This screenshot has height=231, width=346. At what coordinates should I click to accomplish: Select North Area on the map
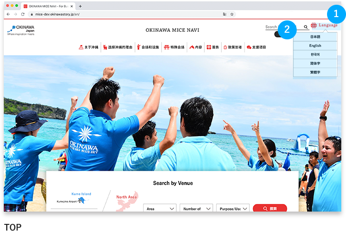tap(127, 197)
